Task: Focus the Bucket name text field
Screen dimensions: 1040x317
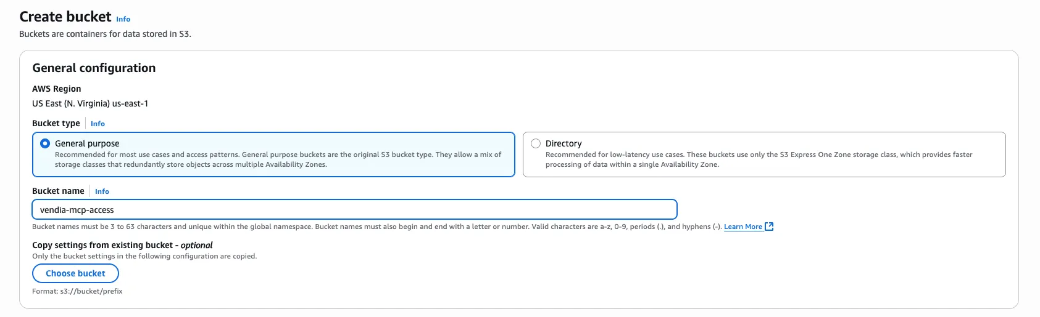Action: click(x=354, y=210)
